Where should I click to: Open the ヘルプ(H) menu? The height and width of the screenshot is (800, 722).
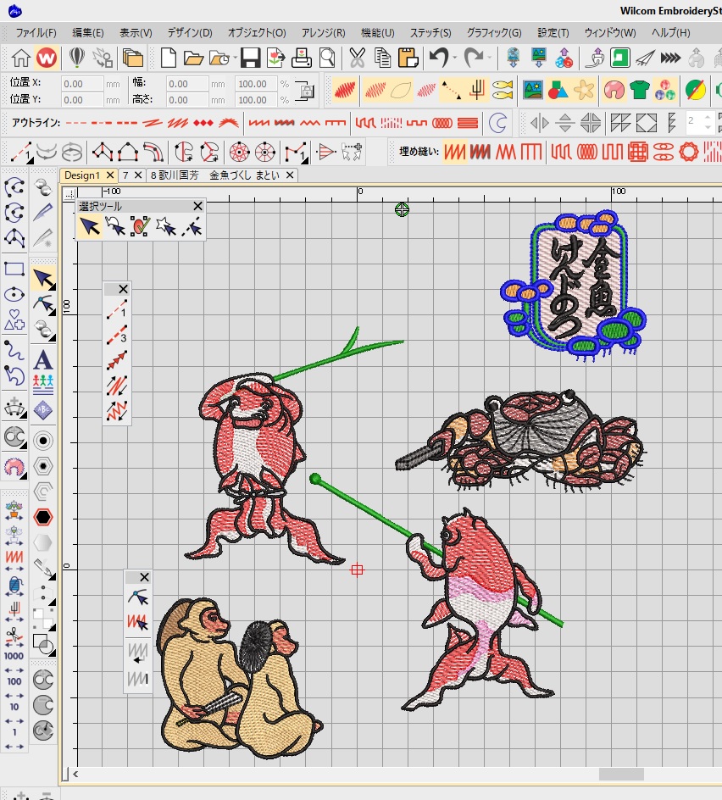click(670, 33)
